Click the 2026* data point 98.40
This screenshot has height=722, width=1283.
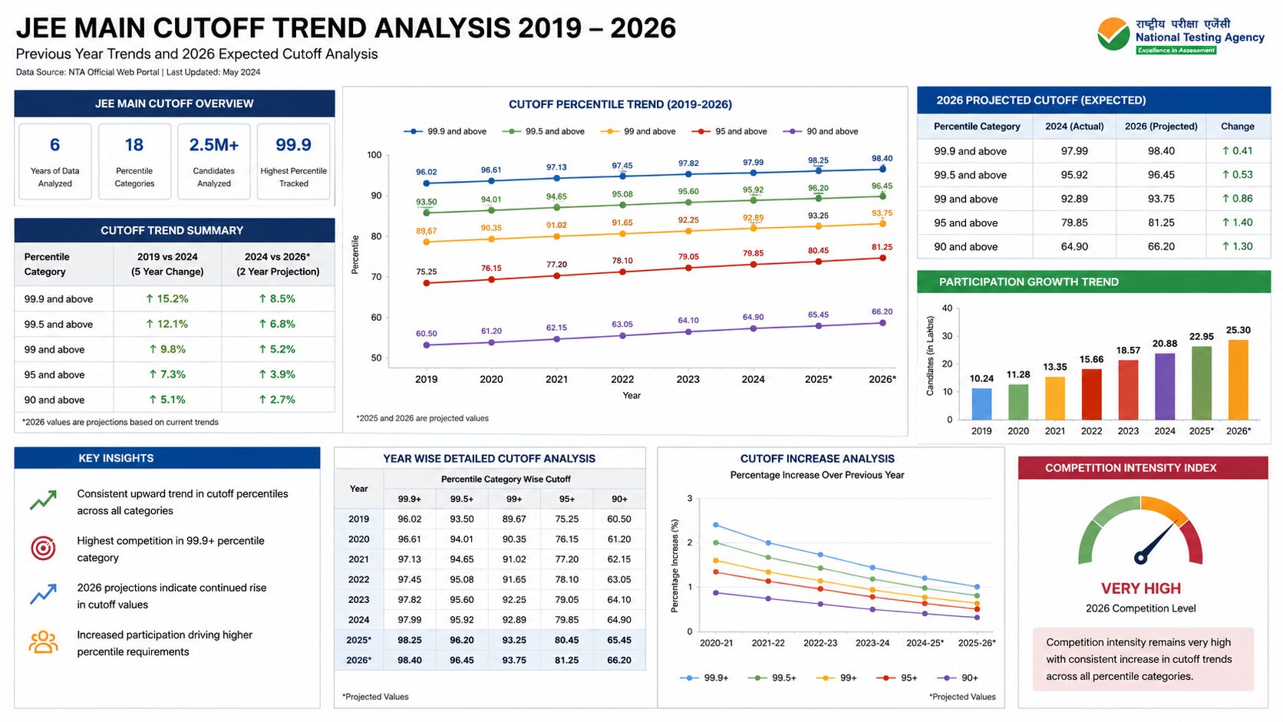tap(882, 168)
